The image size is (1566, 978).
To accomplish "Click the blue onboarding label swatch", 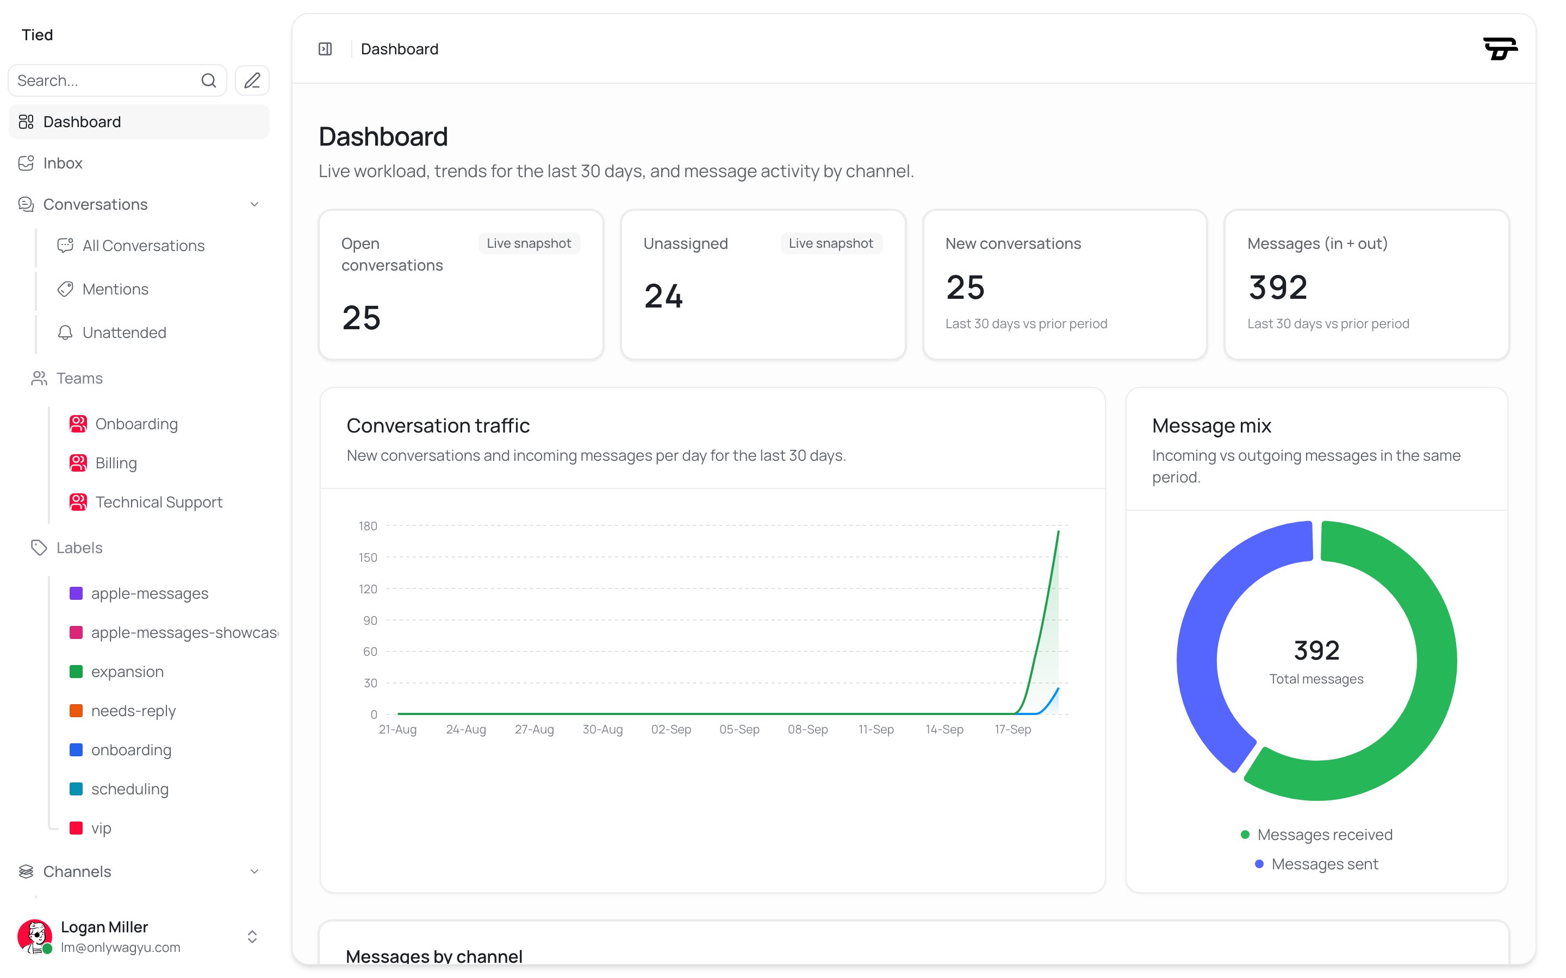I will pos(76,750).
